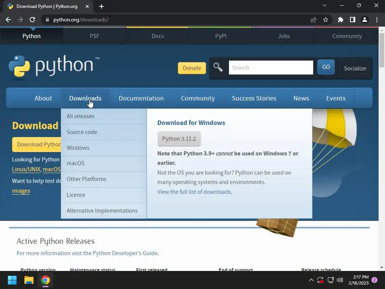Click the browser forward arrow

(20, 20)
